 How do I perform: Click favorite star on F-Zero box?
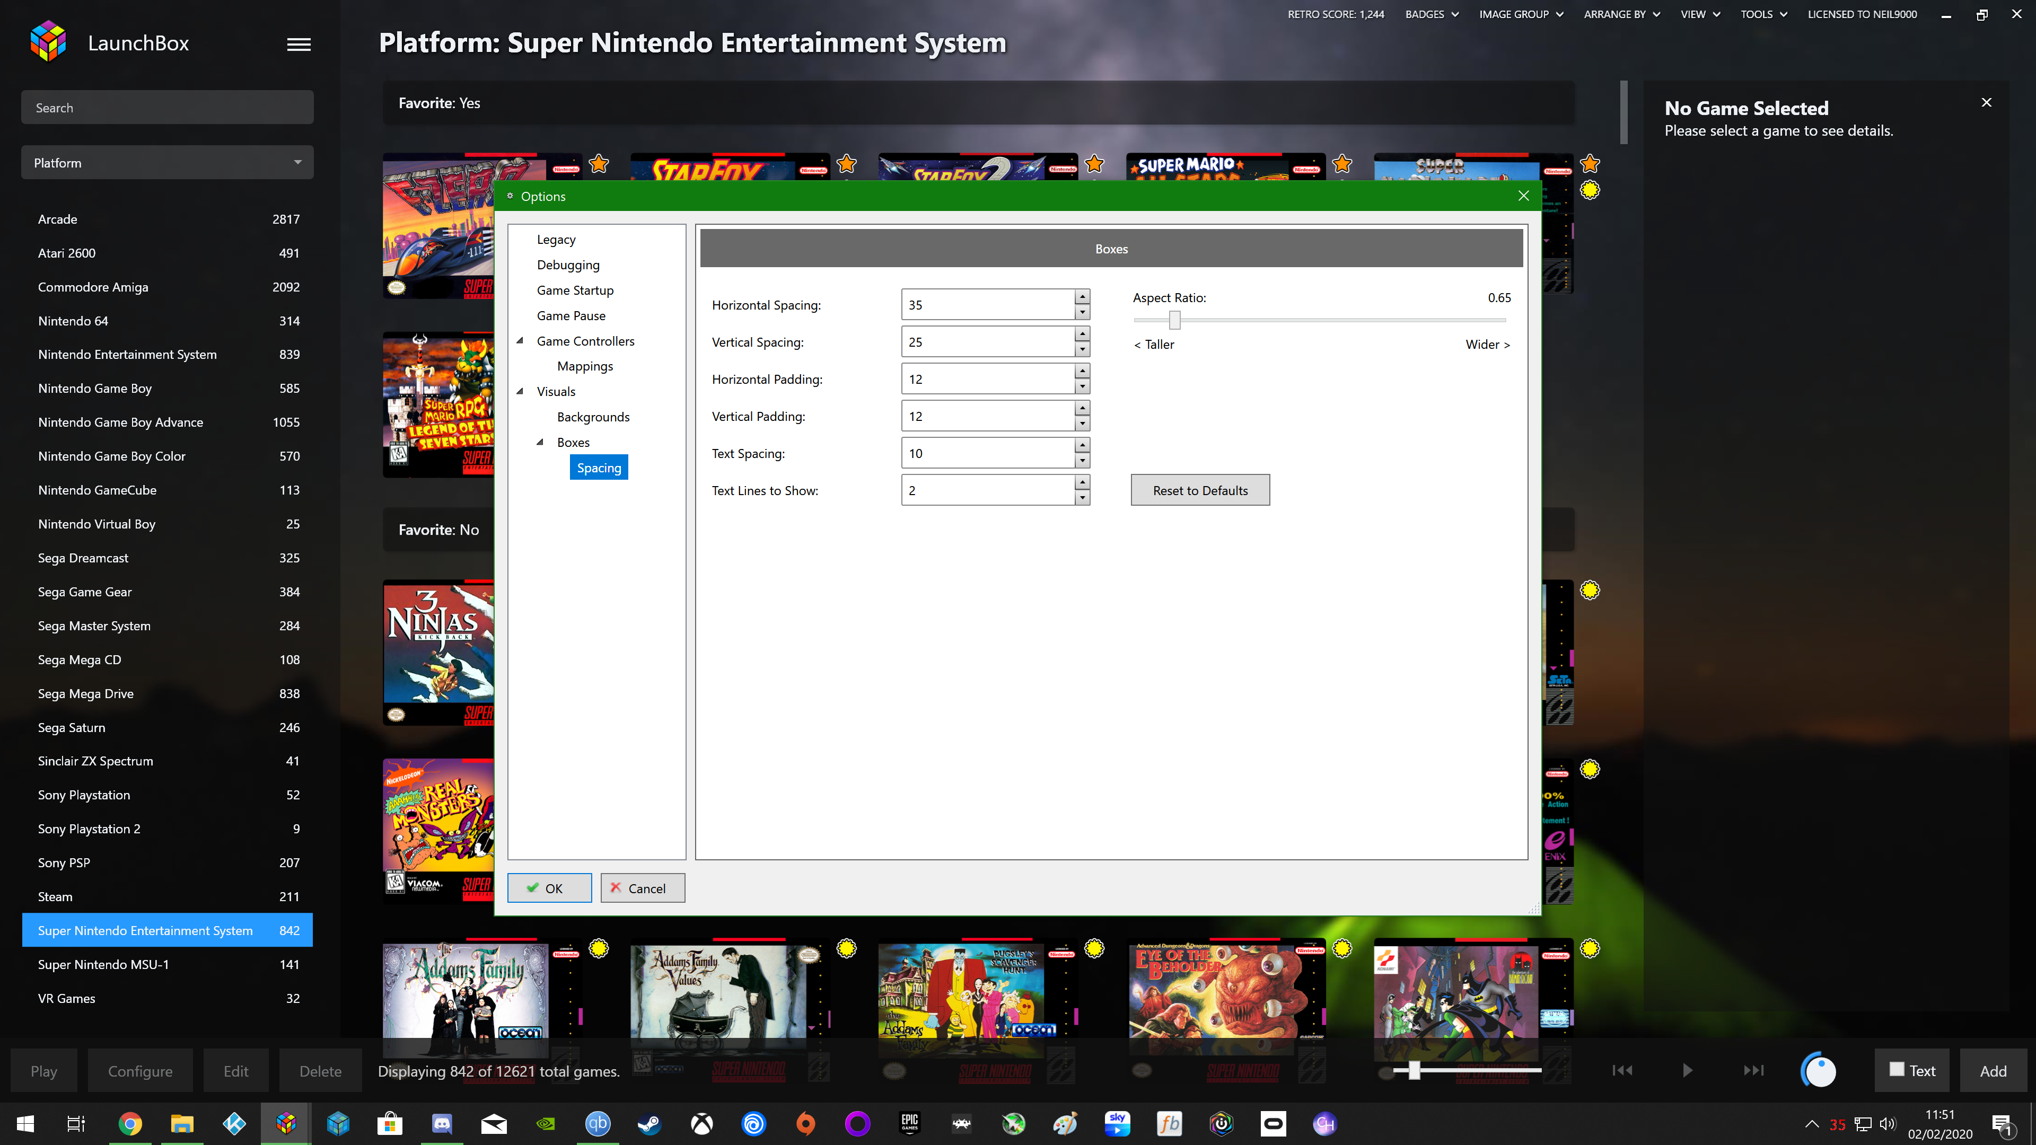599,164
